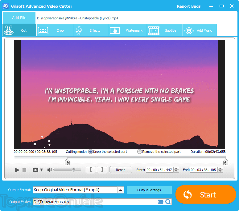Click the Watermark droplet icon

115,30
